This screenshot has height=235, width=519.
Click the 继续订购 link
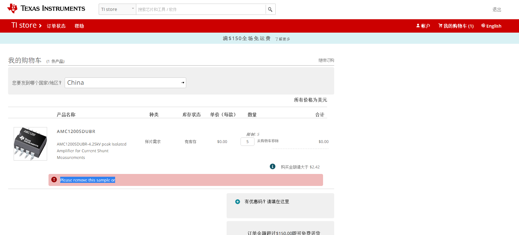coord(326,60)
